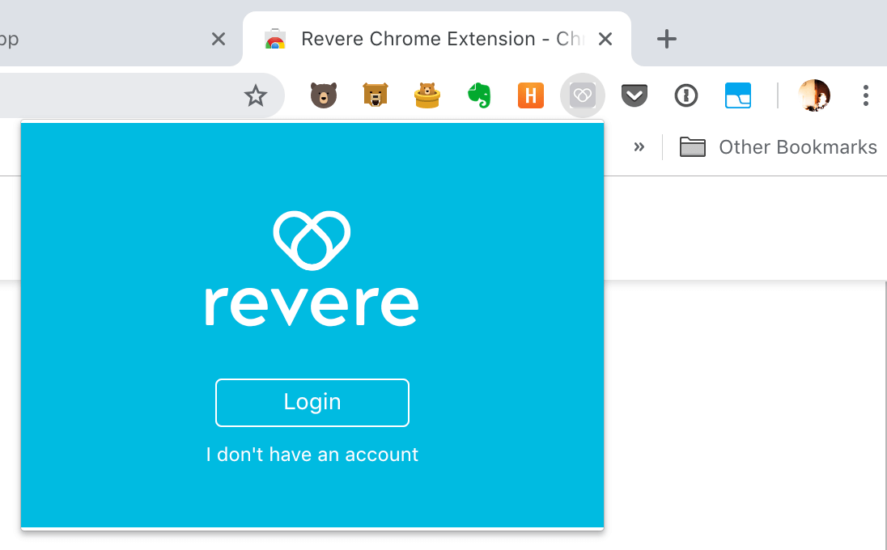Screen dimensions: 887x550
Task: Save page with the Pocket extension
Action: coord(634,95)
